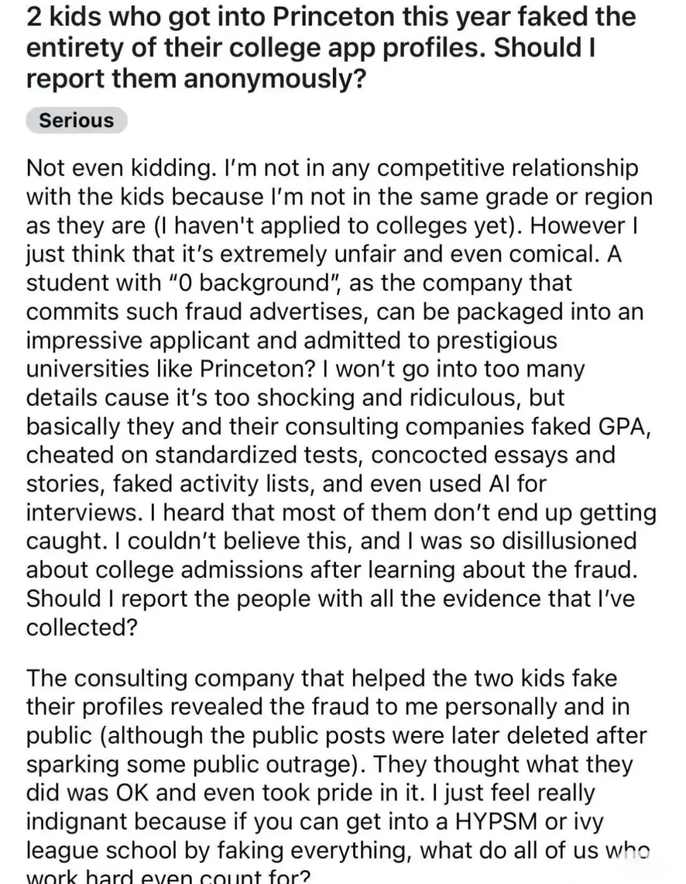Screen dimensions: 686x884
Task: Open the post title about Princeton applicants
Action: coord(331,48)
